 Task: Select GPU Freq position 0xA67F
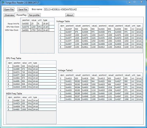[17, 75]
